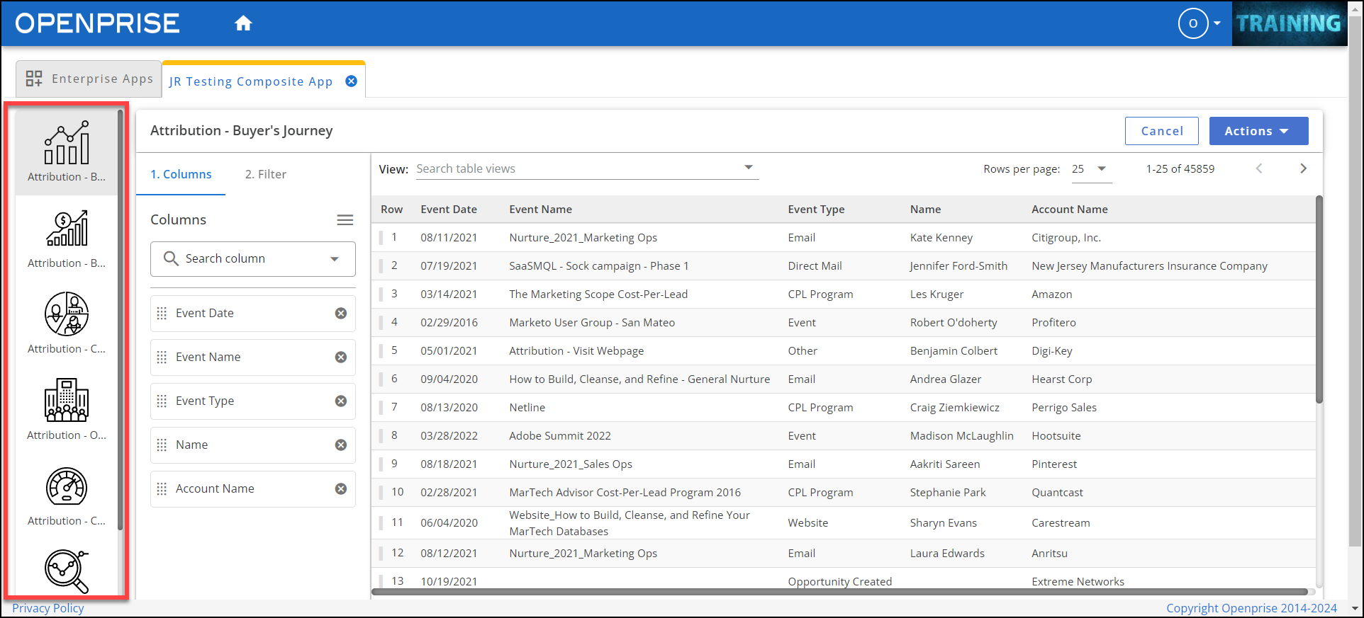Open the Rows per page dropdown
Screen dimensions: 1364x618
[x=1091, y=169]
